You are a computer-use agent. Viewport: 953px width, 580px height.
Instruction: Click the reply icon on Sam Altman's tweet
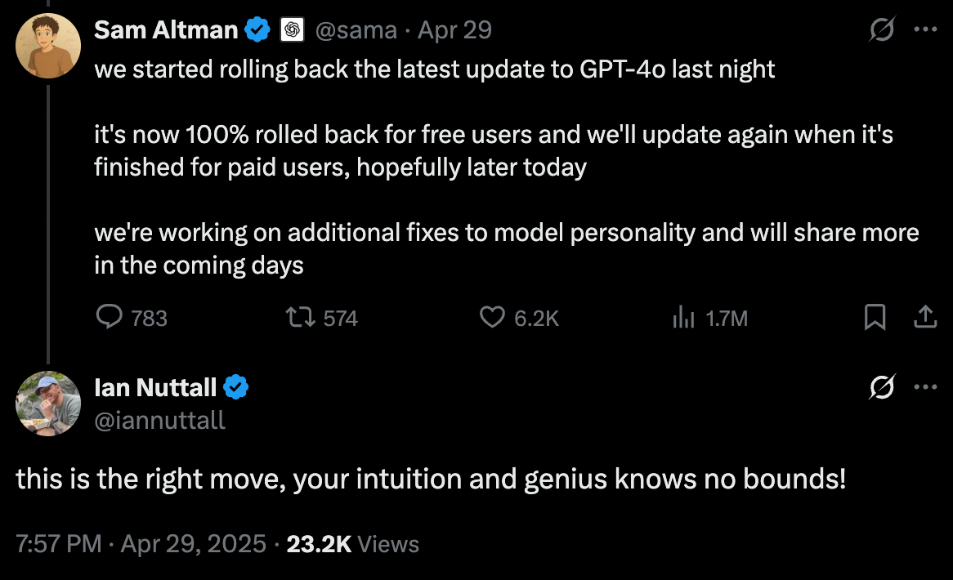(x=110, y=317)
